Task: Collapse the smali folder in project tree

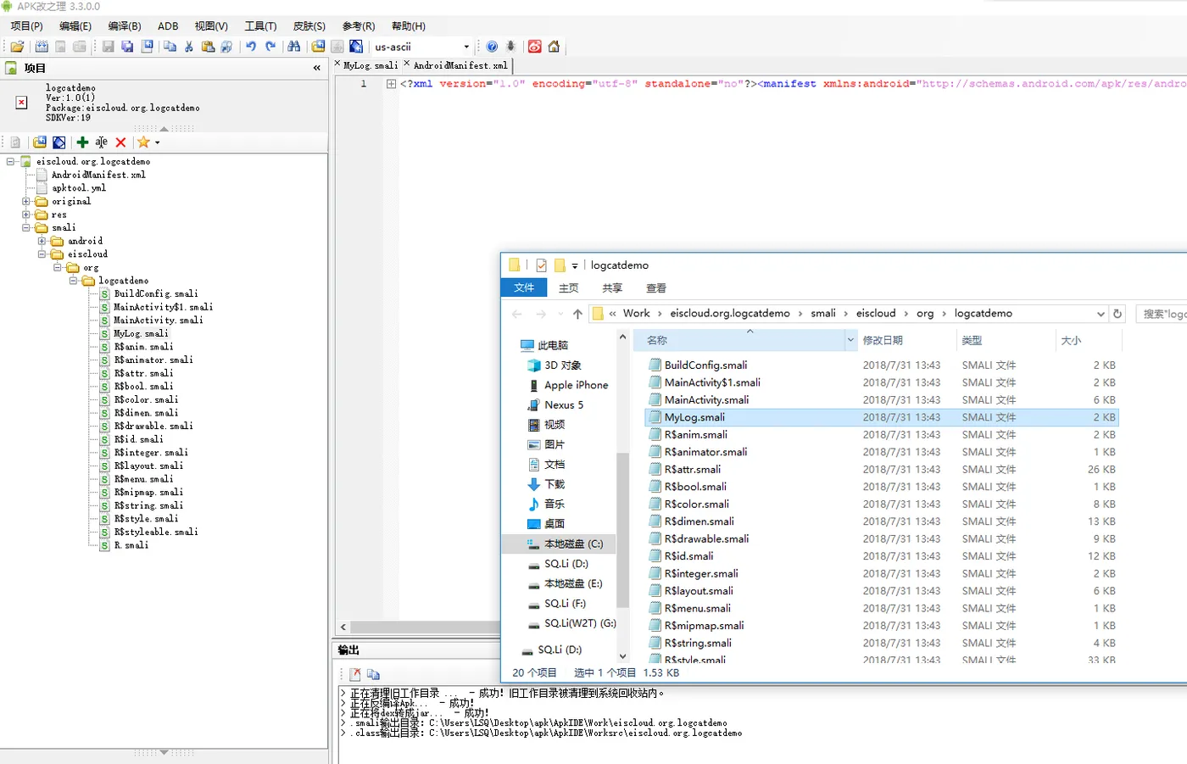Action: 26,228
